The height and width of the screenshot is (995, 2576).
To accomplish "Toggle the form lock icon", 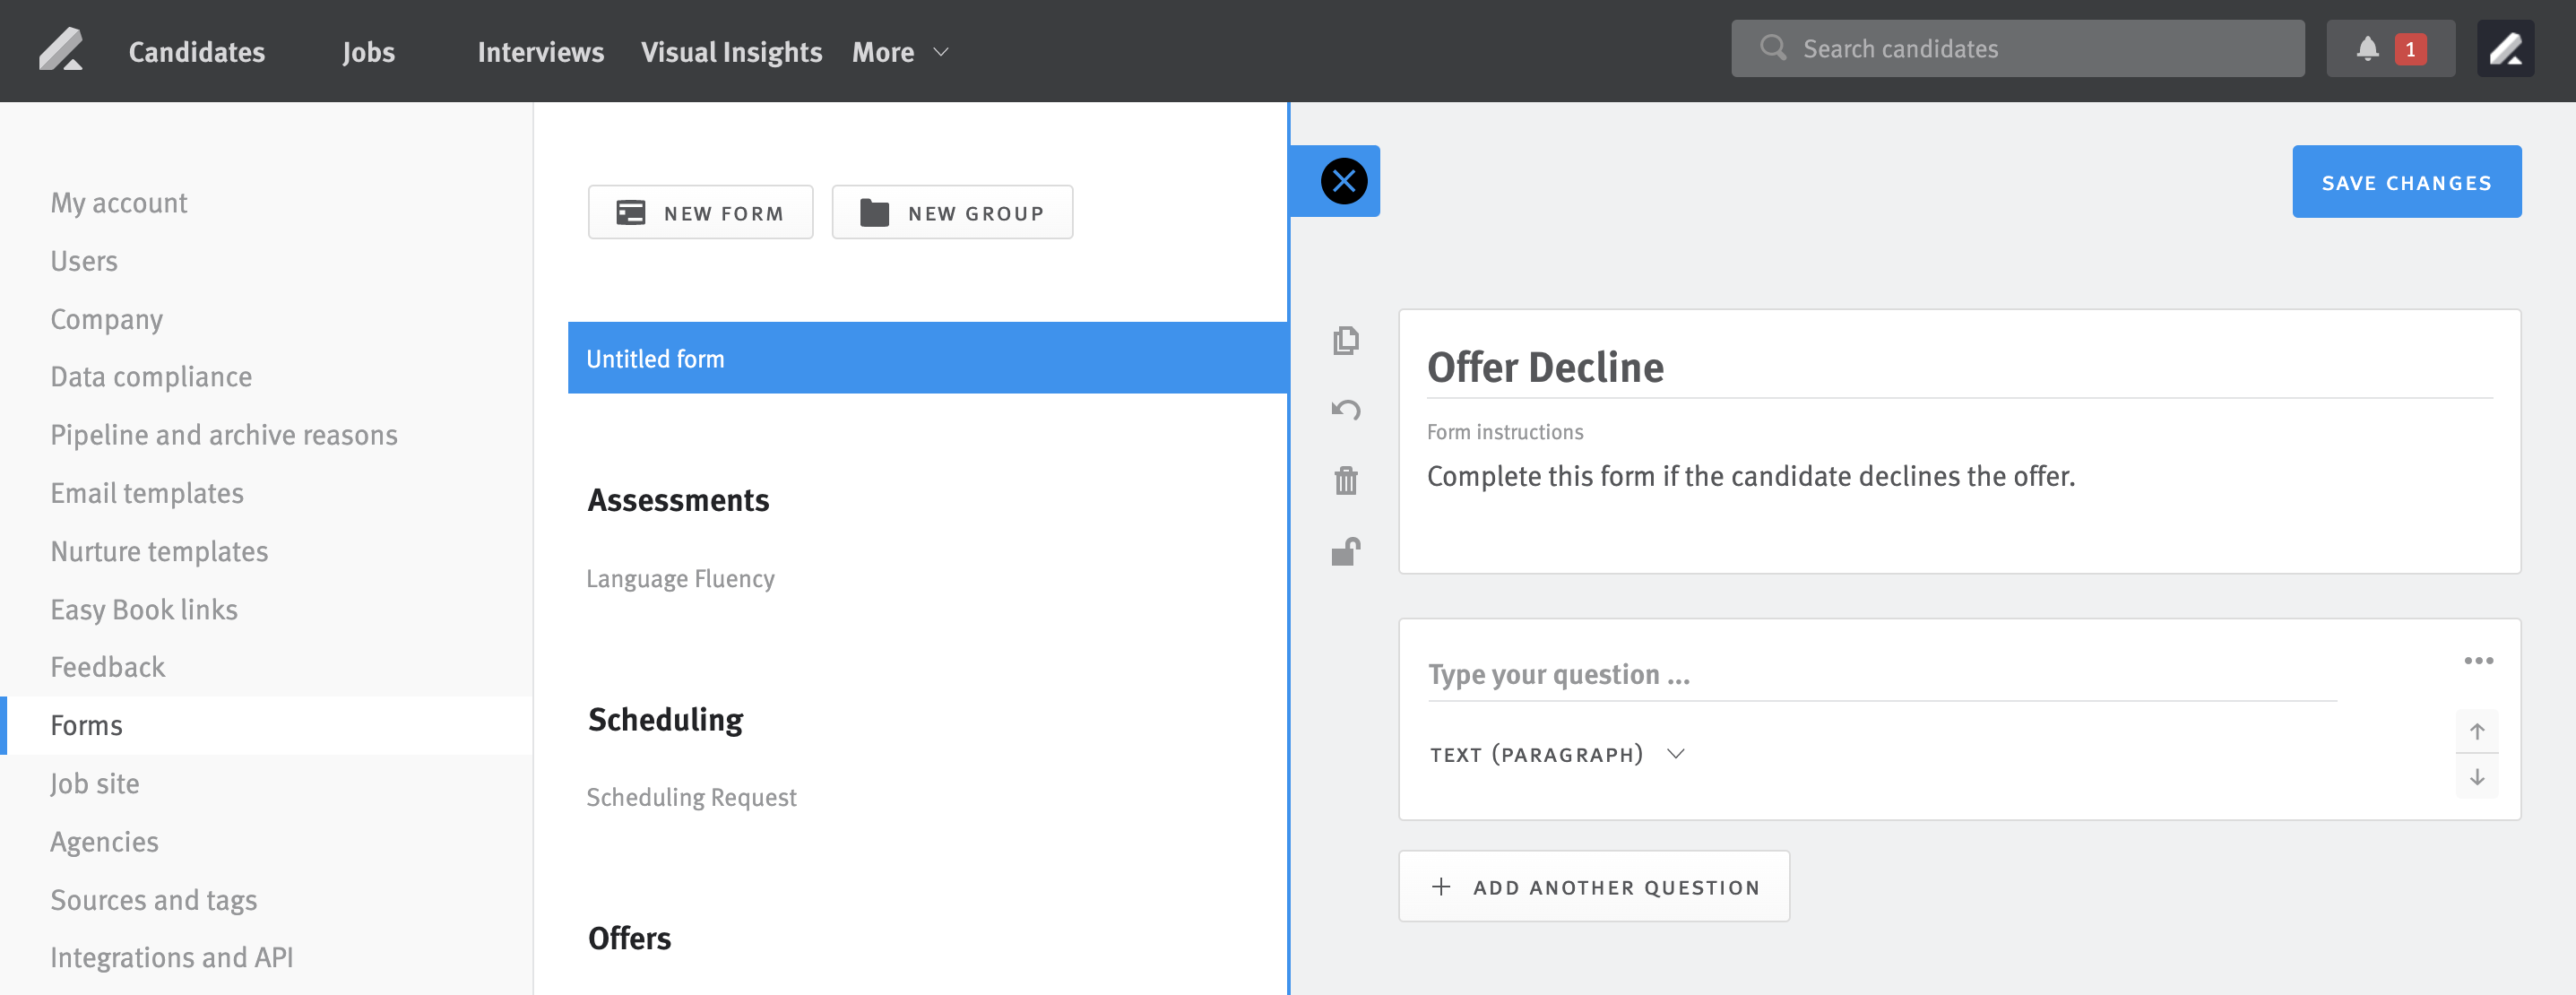I will click(1345, 551).
